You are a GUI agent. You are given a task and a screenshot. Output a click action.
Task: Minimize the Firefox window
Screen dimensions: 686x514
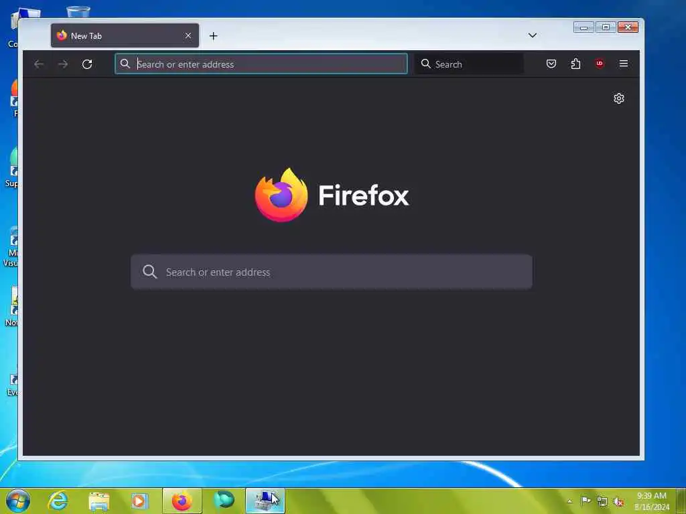(x=584, y=27)
